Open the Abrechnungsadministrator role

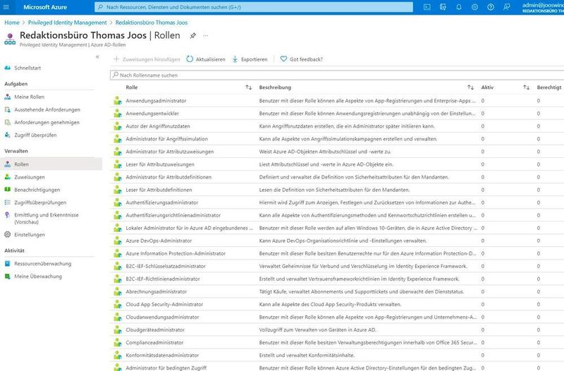[x=157, y=292]
